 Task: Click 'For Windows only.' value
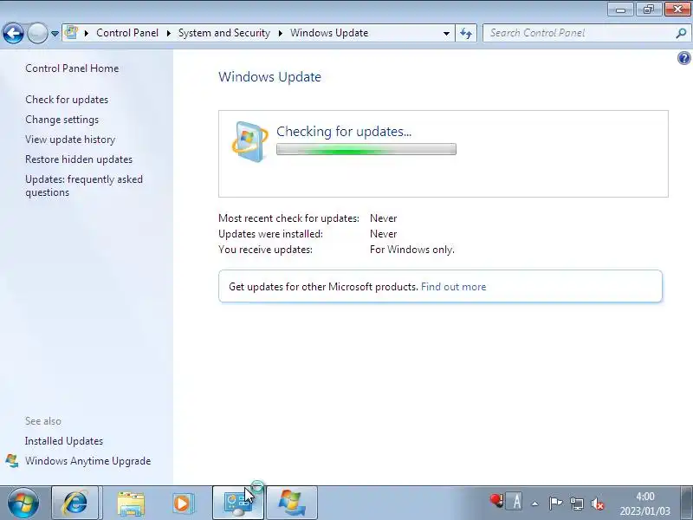click(x=412, y=250)
